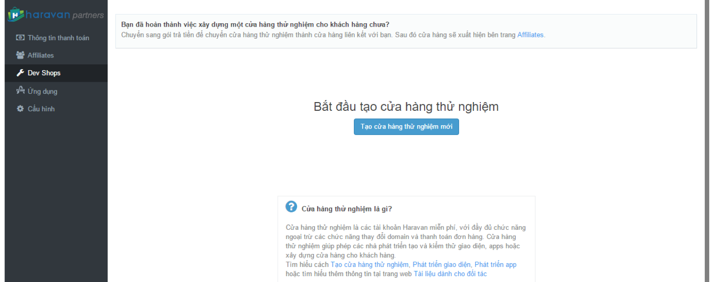Click the payment info money icon
The width and height of the screenshot is (715, 282).
point(20,38)
